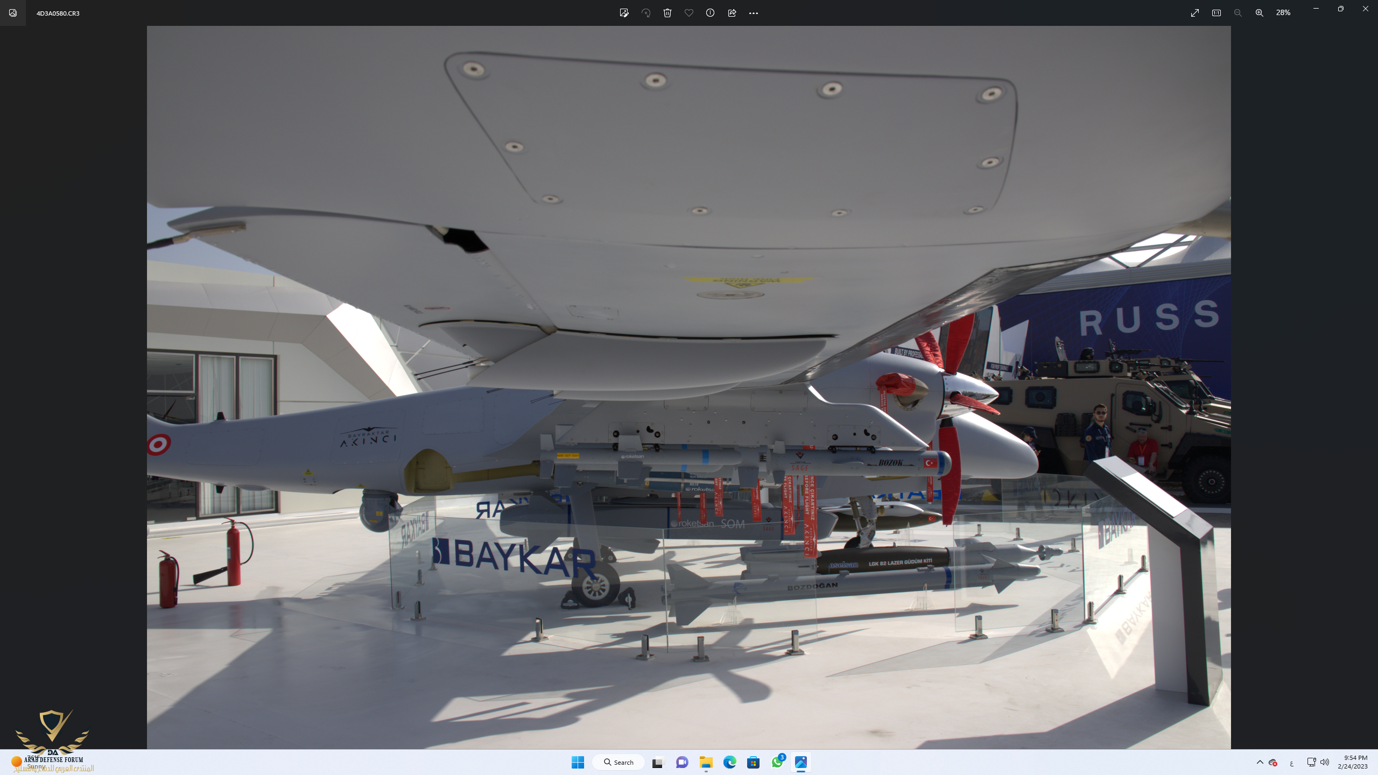Switch the Arabic input language indicator
Screen dimensions: 1378x775
tap(1292, 763)
